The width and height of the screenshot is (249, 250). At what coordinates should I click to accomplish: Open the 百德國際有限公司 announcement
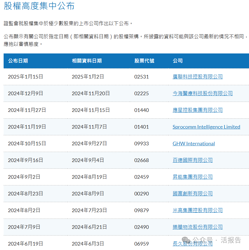coord(193,160)
